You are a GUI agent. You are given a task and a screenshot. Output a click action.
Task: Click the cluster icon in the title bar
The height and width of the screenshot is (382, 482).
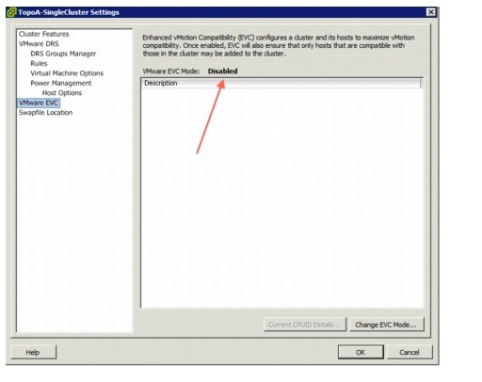(11, 12)
